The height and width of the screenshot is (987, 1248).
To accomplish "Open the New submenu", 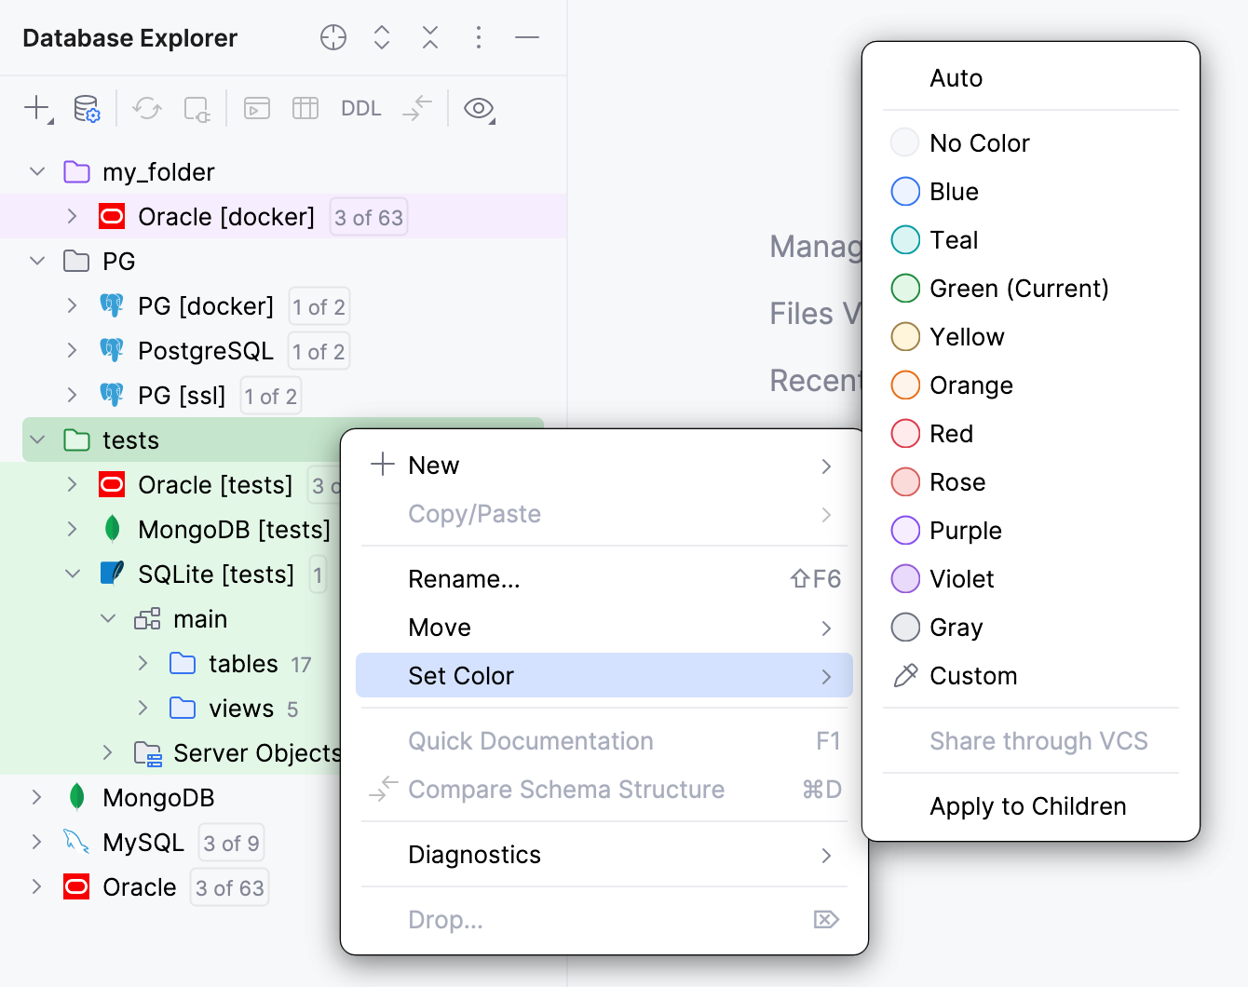I will [x=604, y=466].
